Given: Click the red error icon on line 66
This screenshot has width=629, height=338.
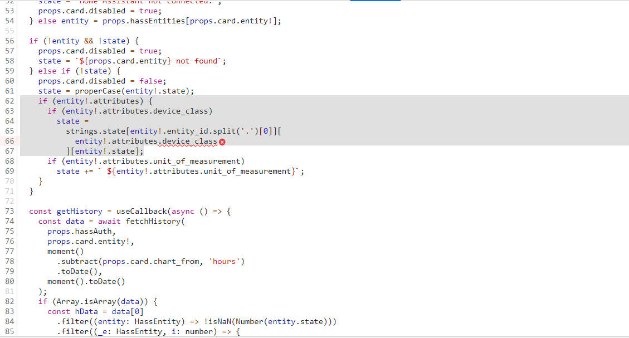Looking at the screenshot, I should (x=222, y=141).
